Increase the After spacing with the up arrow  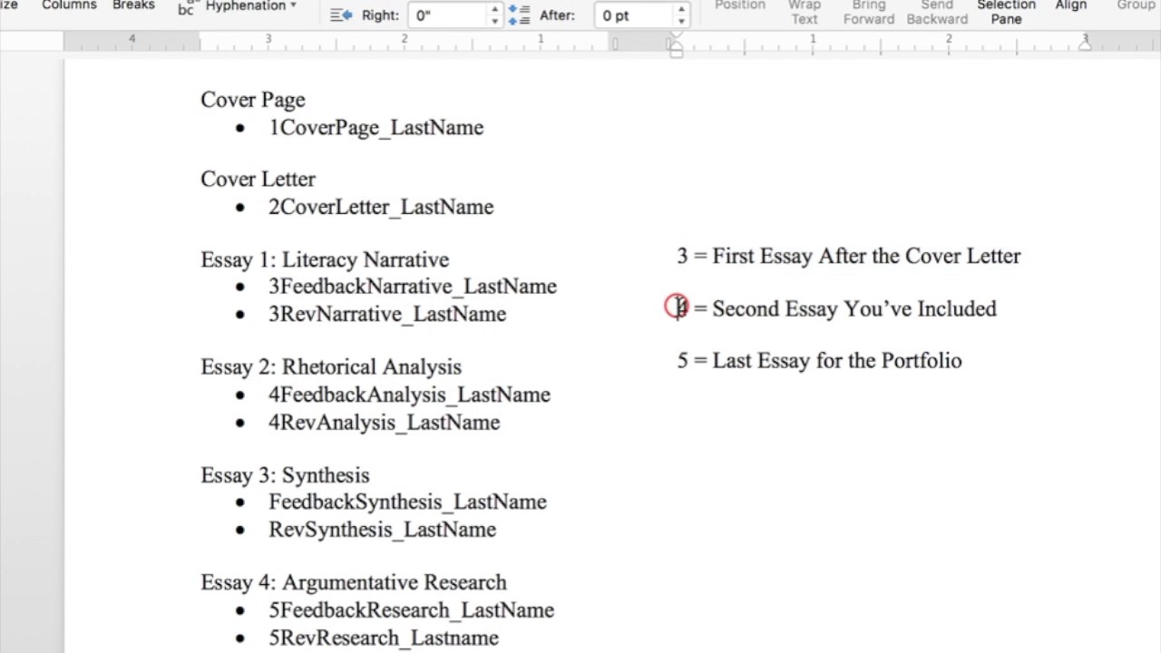681,10
